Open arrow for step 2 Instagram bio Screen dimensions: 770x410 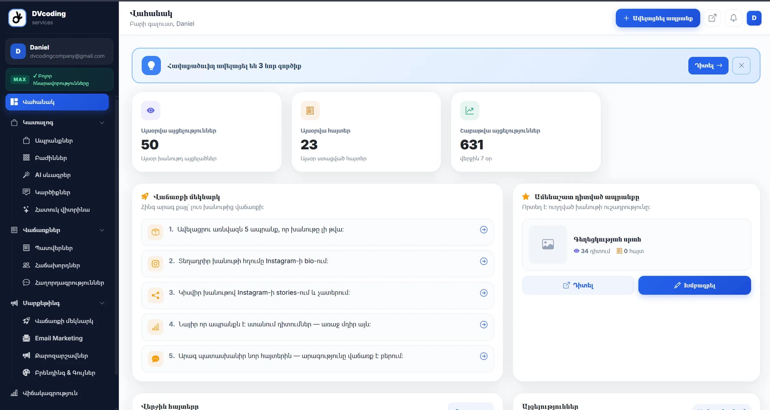483,261
